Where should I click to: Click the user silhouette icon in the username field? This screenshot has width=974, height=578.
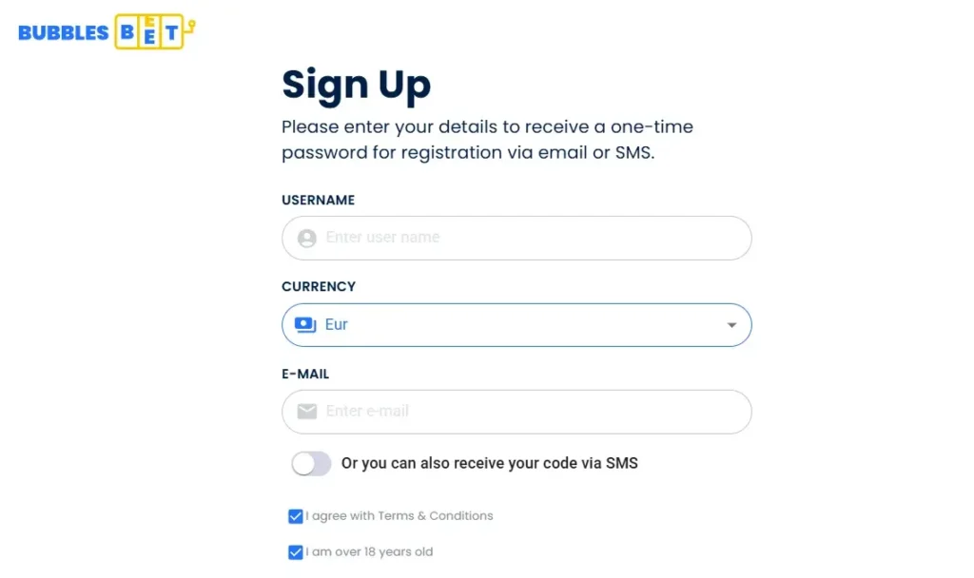pos(306,238)
